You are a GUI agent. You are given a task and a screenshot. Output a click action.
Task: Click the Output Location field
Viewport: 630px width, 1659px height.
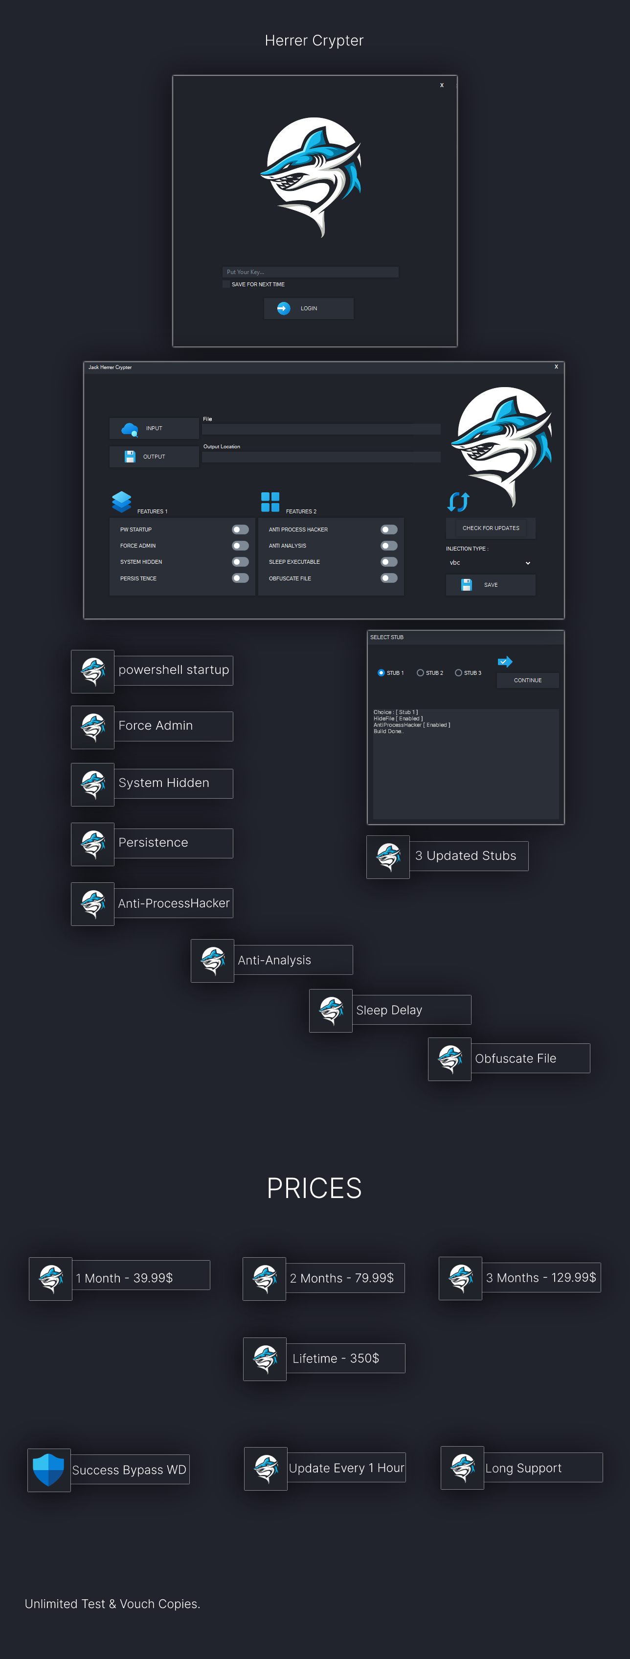(x=321, y=457)
